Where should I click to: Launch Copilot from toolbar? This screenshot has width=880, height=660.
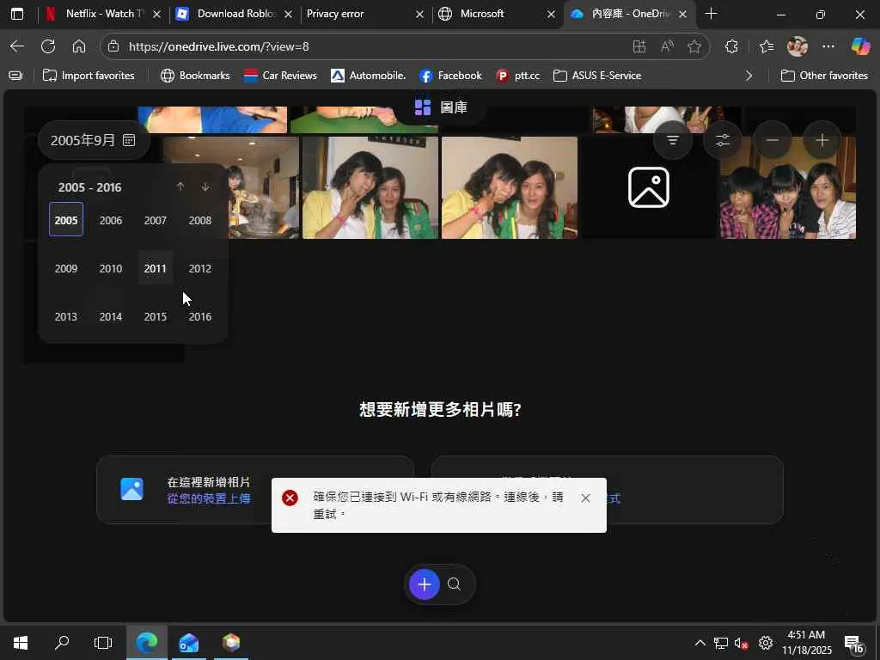pyautogui.click(x=860, y=46)
